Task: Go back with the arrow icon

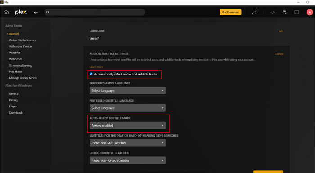Action: [36, 12]
